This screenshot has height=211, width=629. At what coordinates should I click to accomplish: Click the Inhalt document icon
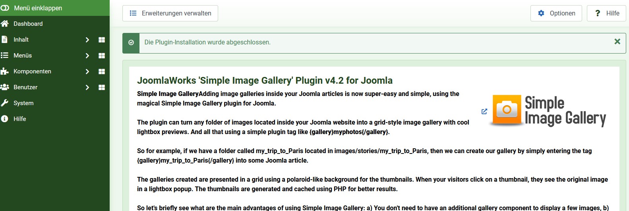(4, 40)
